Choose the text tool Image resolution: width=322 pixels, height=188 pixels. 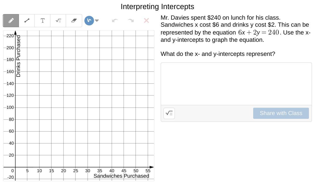43,21
